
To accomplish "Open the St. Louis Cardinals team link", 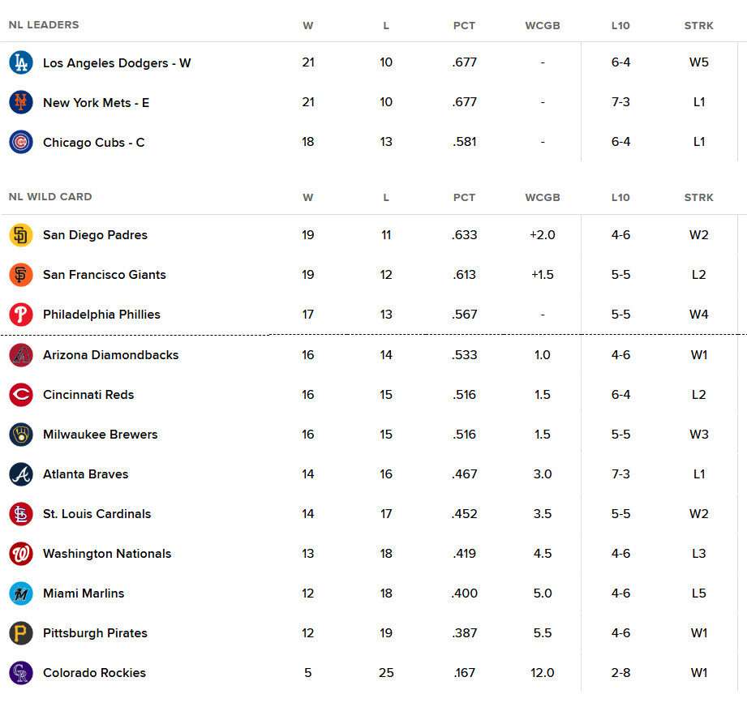I will tap(97, 514).
